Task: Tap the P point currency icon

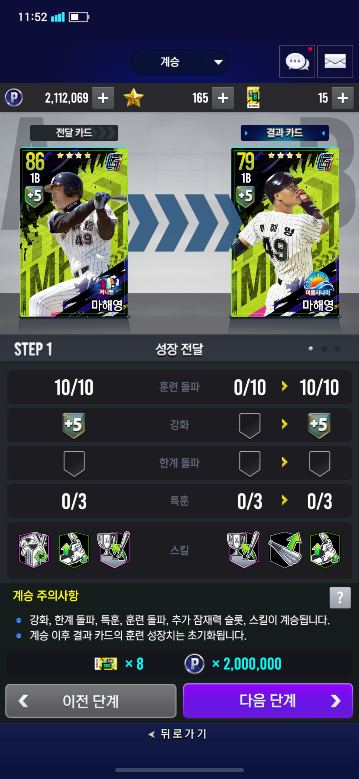Action: pyautogui.click(x=14, y=98)
